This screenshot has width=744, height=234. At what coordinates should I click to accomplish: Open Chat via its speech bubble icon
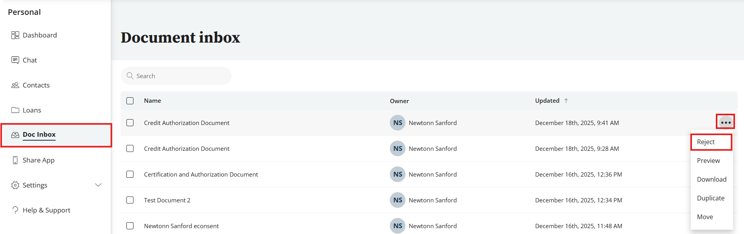tap(15, 60)
